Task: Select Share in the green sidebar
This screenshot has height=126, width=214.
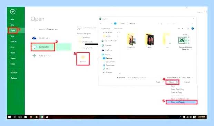Action: pyautogui.click(x=13, y=53)
